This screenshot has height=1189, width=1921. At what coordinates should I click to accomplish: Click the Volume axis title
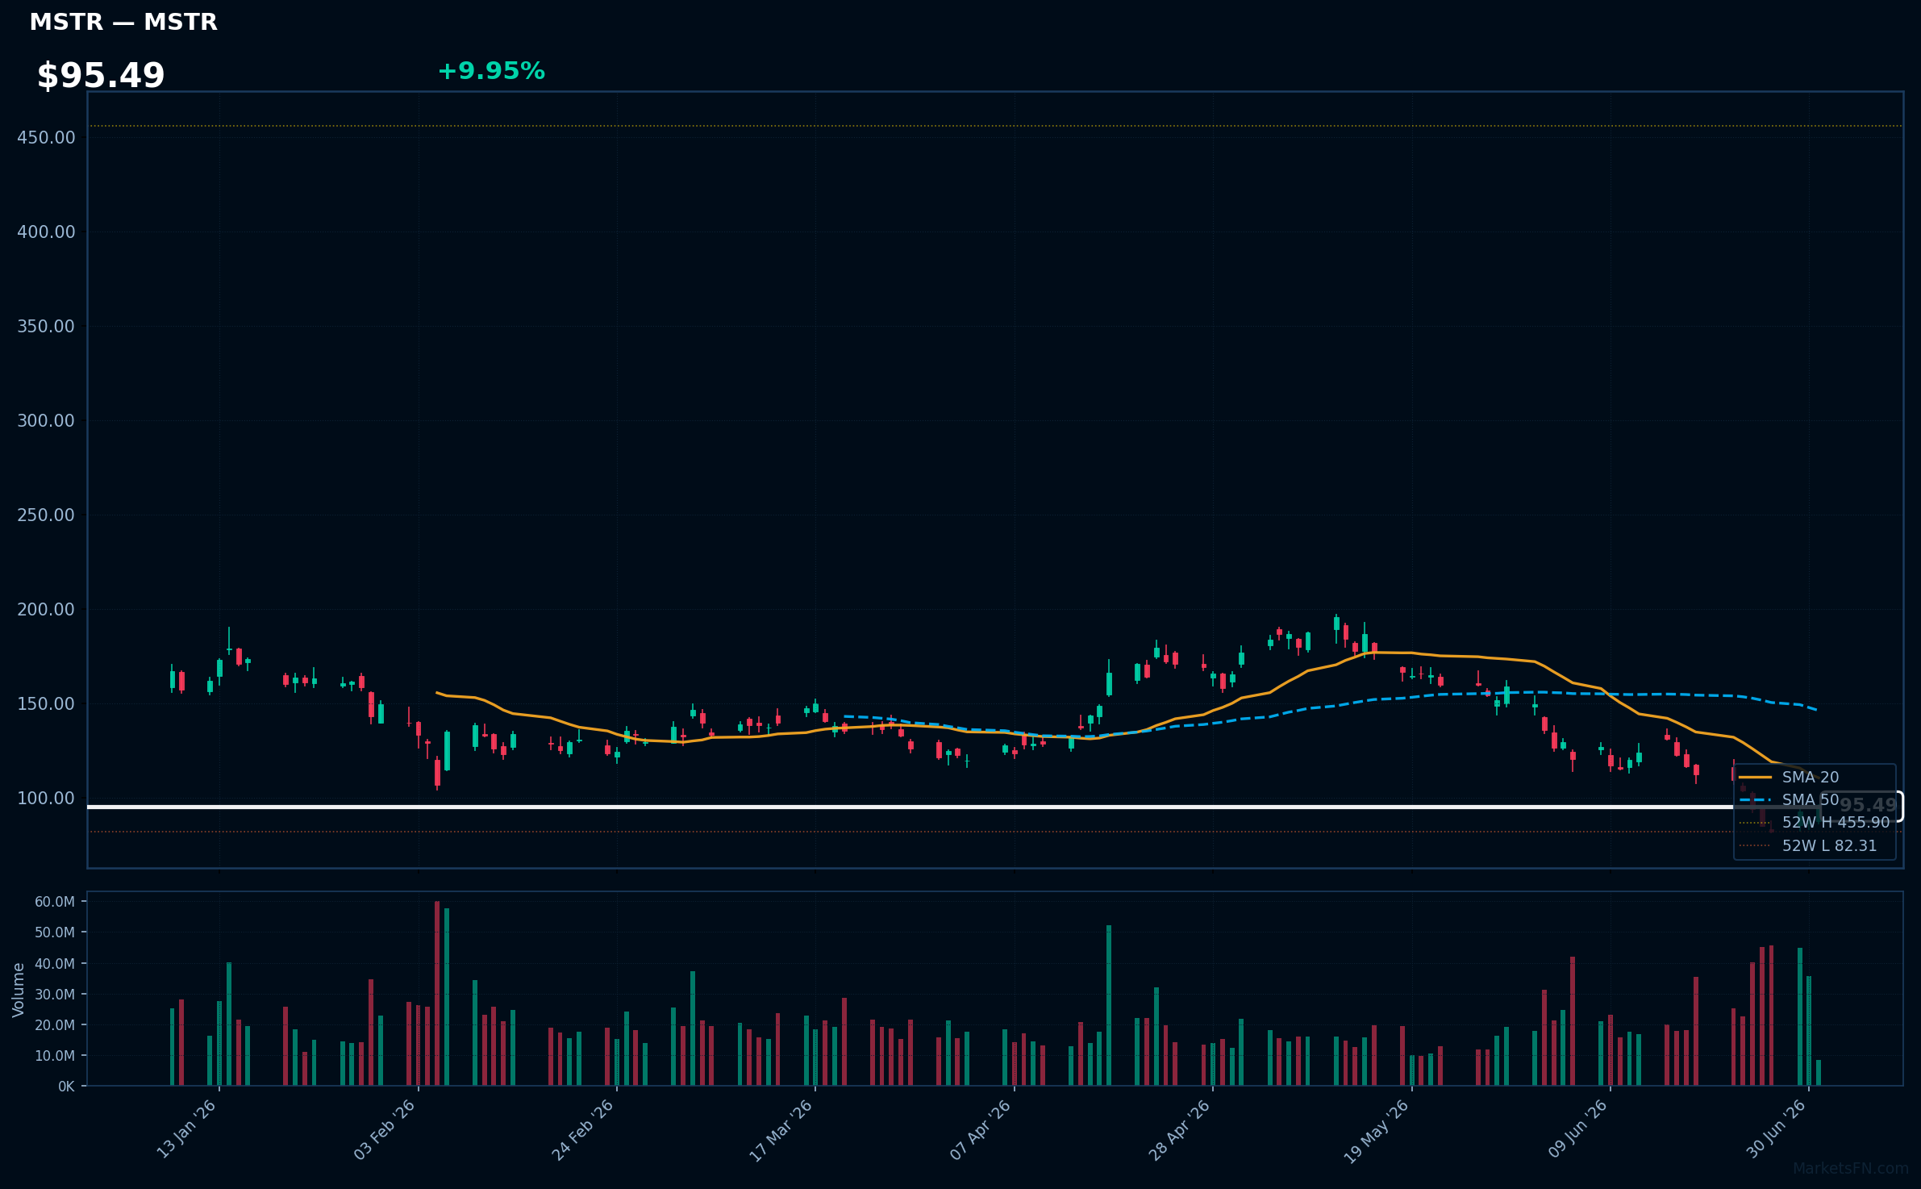19,990
